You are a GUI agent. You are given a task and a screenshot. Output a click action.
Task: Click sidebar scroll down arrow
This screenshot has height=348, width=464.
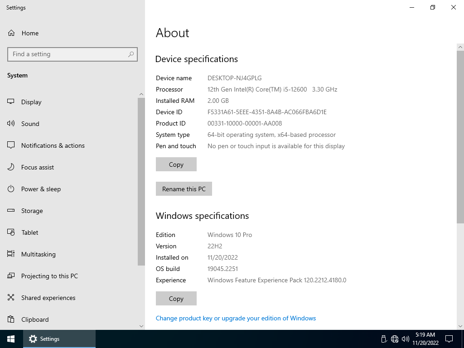point(141,326)
